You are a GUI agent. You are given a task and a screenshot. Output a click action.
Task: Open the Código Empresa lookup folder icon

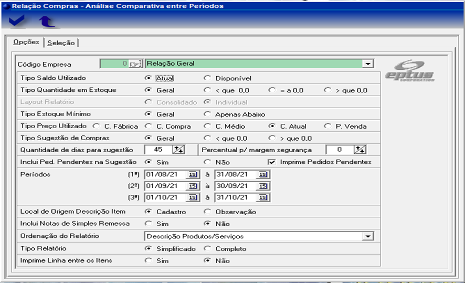(135, 64)
